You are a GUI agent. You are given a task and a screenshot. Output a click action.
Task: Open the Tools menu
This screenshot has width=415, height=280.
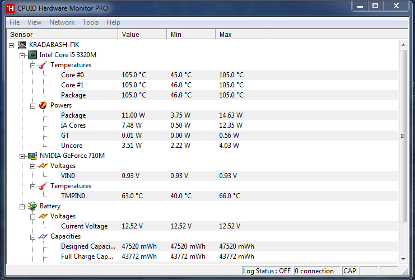point(90,22)
